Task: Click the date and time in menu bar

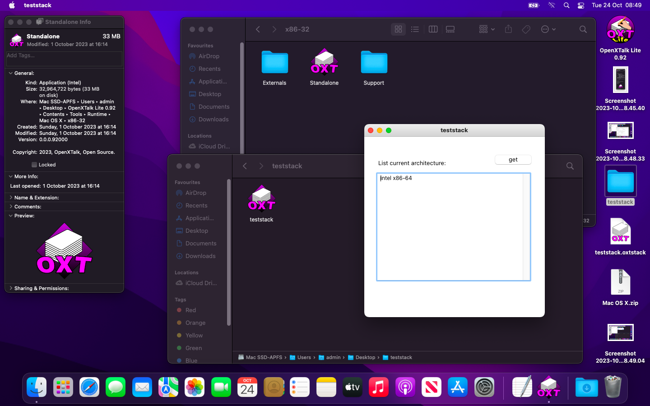Action: pyautogui.click(x=617, y=5)
